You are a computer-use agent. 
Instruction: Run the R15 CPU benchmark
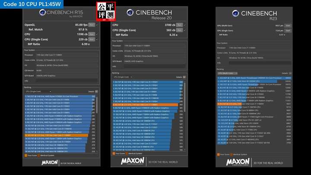pos(92,34)
